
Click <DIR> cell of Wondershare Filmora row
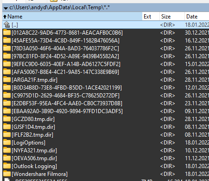pyautogui.click(x=168, y=174)
